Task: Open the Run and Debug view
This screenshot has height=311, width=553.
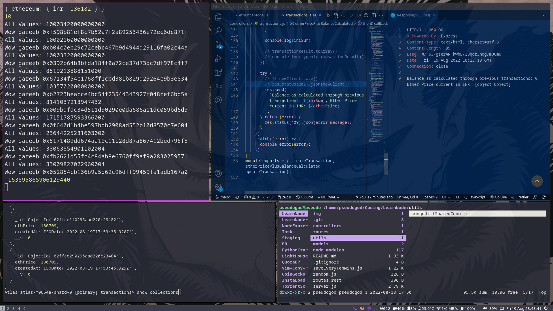Action: tap(218, 58)
